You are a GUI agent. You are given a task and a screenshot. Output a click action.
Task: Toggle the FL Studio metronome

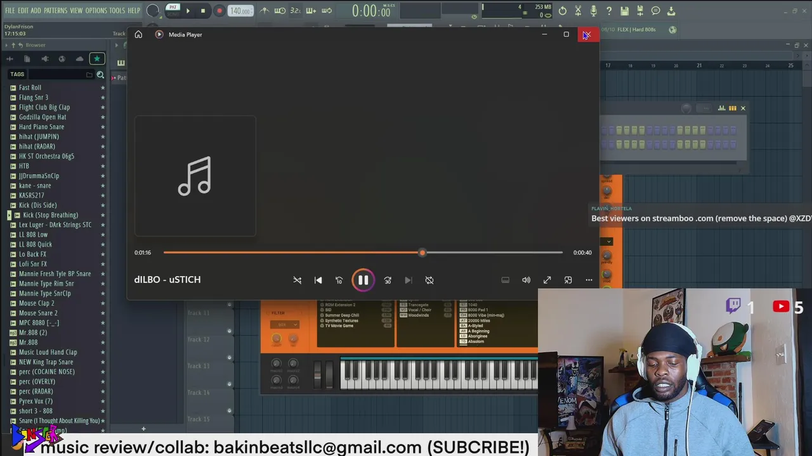264,11
